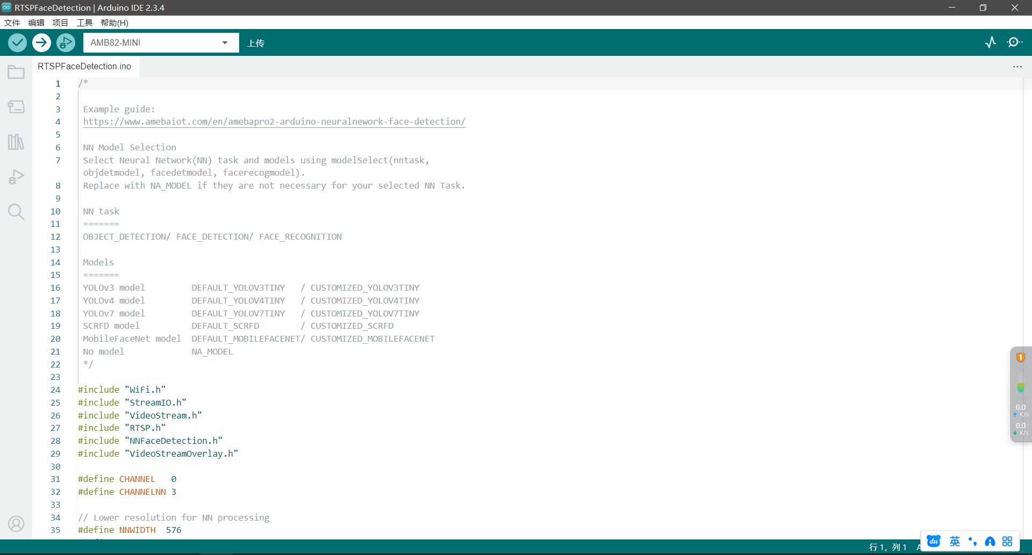The width and height of the screenshot is (1032, 555).
Task: Toggle the 英 language mode in IME bar
Action: click(x=955, y=541)
